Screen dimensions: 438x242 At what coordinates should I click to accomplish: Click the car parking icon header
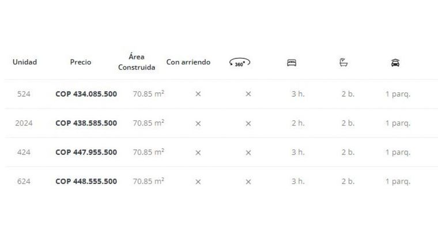pyautogui.click(x=395, y=63)
